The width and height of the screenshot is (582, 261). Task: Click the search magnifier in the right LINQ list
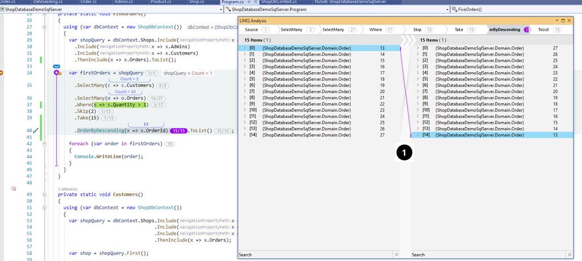(569, 255)
